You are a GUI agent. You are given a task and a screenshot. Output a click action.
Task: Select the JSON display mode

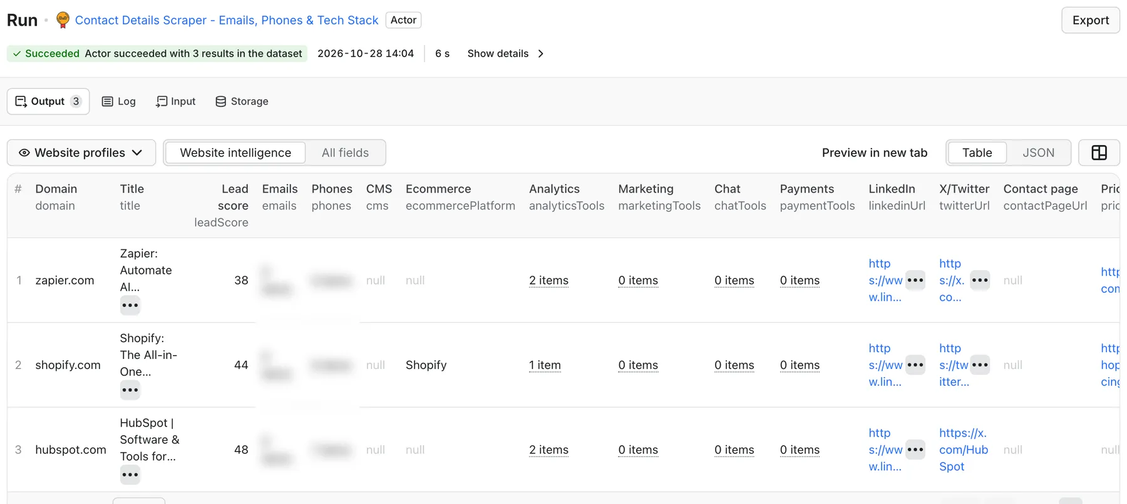point(1038,153)
